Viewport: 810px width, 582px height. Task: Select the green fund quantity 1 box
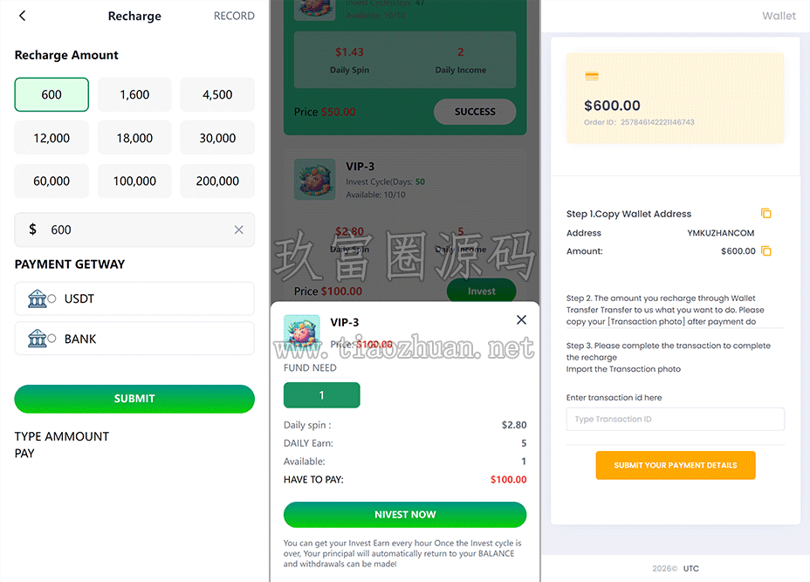[321, 395]
